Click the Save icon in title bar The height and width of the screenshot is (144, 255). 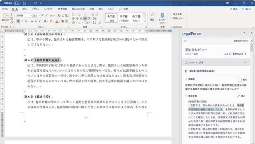[x=24, y=3]
